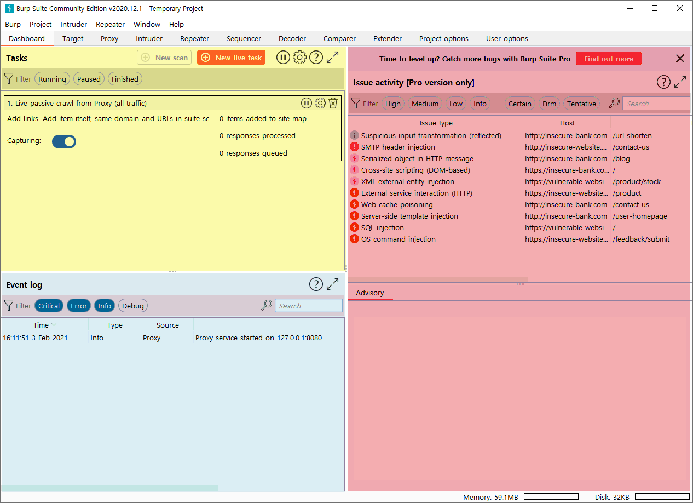Toggle the Error event log filter
The image size is (693, 503).
pyautogui.click(x=79, y=306)
